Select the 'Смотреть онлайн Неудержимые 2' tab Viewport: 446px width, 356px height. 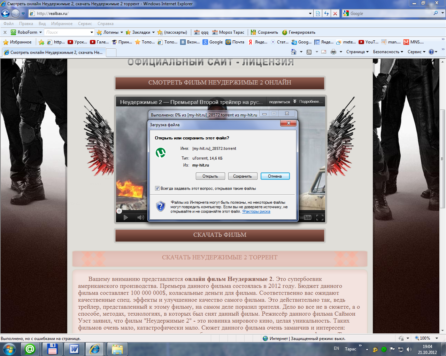click(53, 52)
